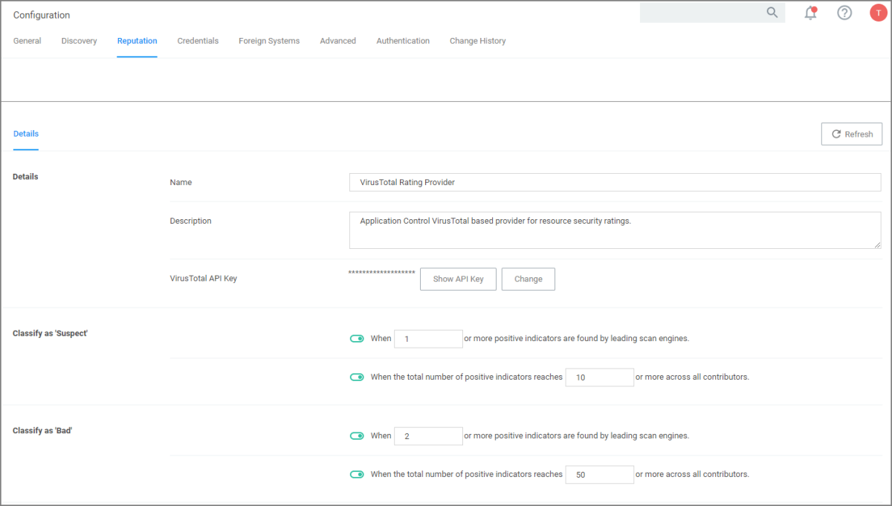Select the Foreign Systems tab
The height and width of the screenshot is (506, 892).
[269, 41]
